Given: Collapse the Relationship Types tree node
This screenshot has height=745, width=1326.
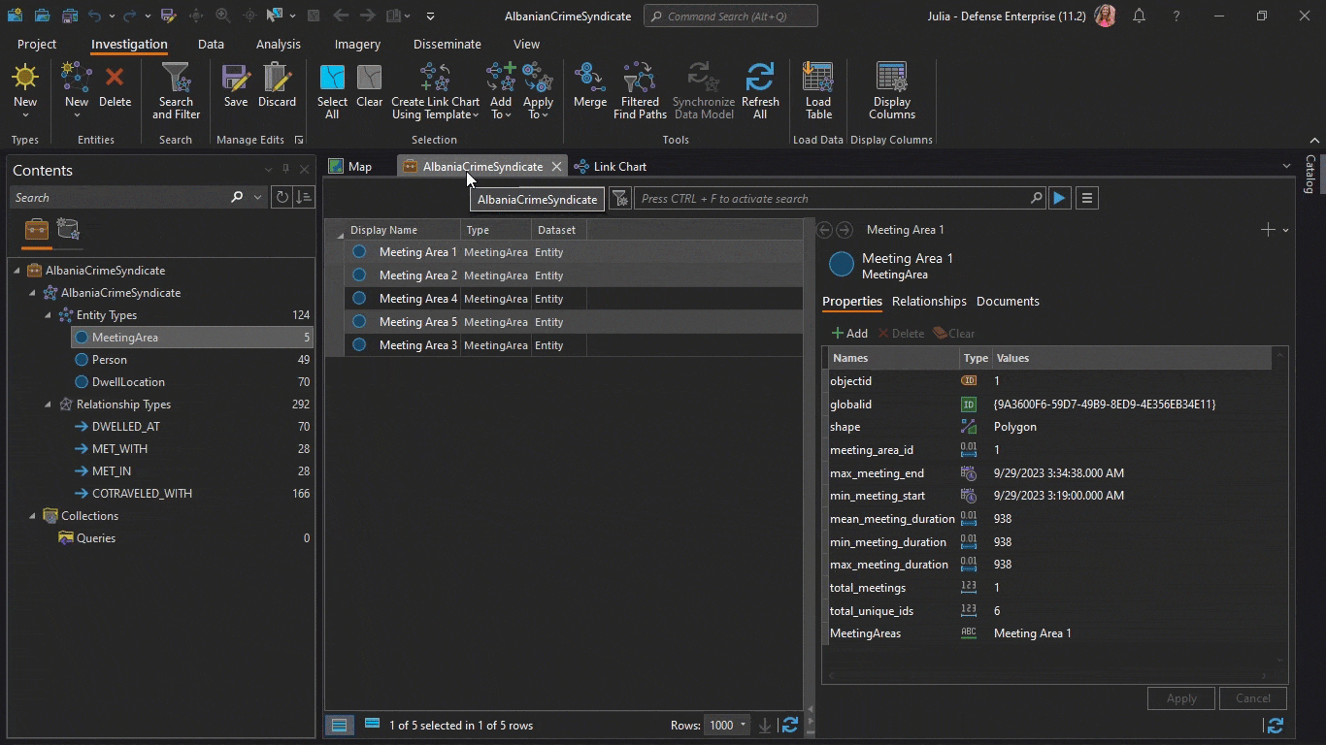Looking at the screenshot, I should click(49, 405).
